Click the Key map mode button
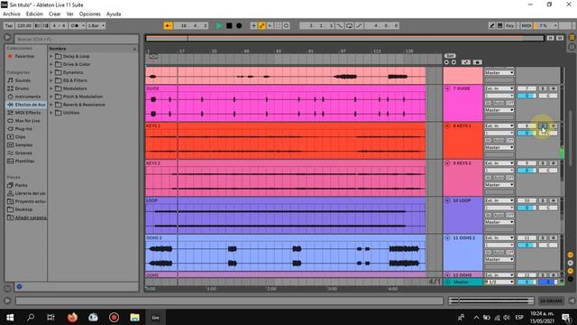This screenshot has height=325, width=577. (x=510, y=25)
